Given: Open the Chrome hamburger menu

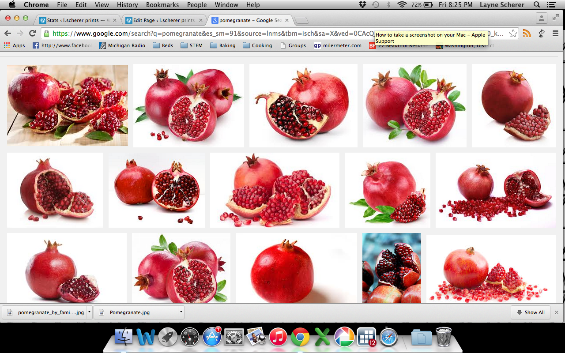Looking at the screenshot, I should (555, 34).
